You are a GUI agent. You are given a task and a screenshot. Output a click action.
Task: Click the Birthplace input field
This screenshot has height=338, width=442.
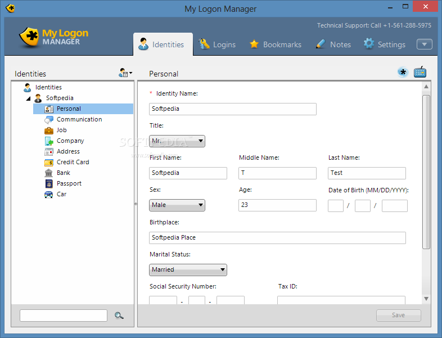[x=277, y=238]
